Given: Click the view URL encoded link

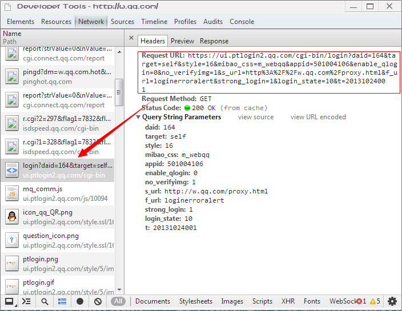Looking at the screenshot, I should (x=318, y=117).
